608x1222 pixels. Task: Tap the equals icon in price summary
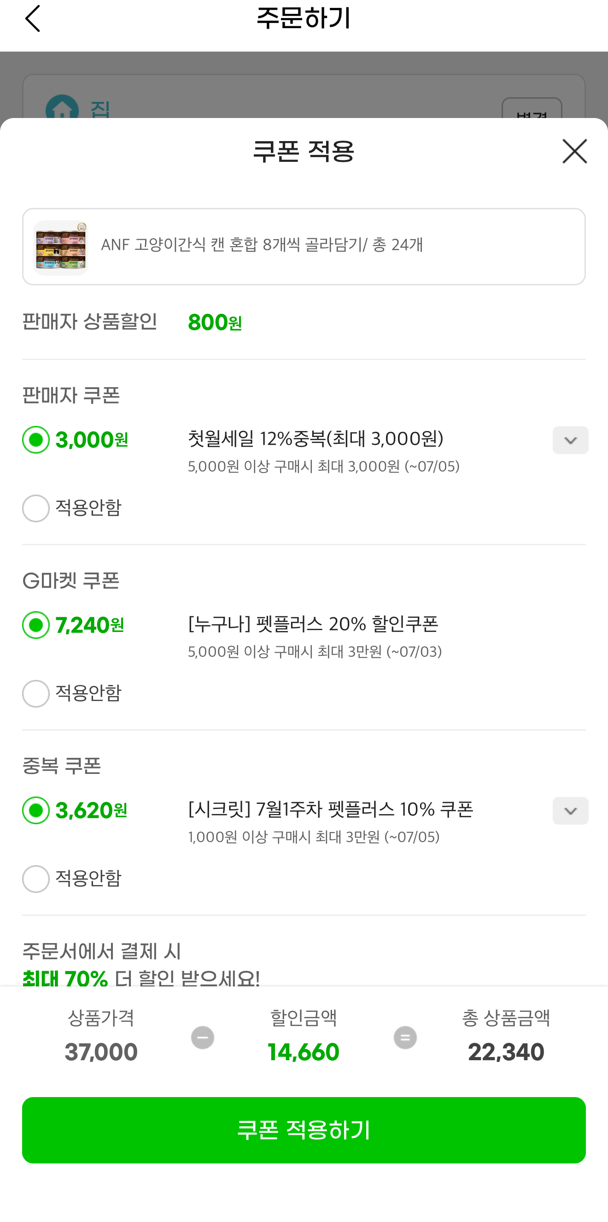tap(405, 1038)
